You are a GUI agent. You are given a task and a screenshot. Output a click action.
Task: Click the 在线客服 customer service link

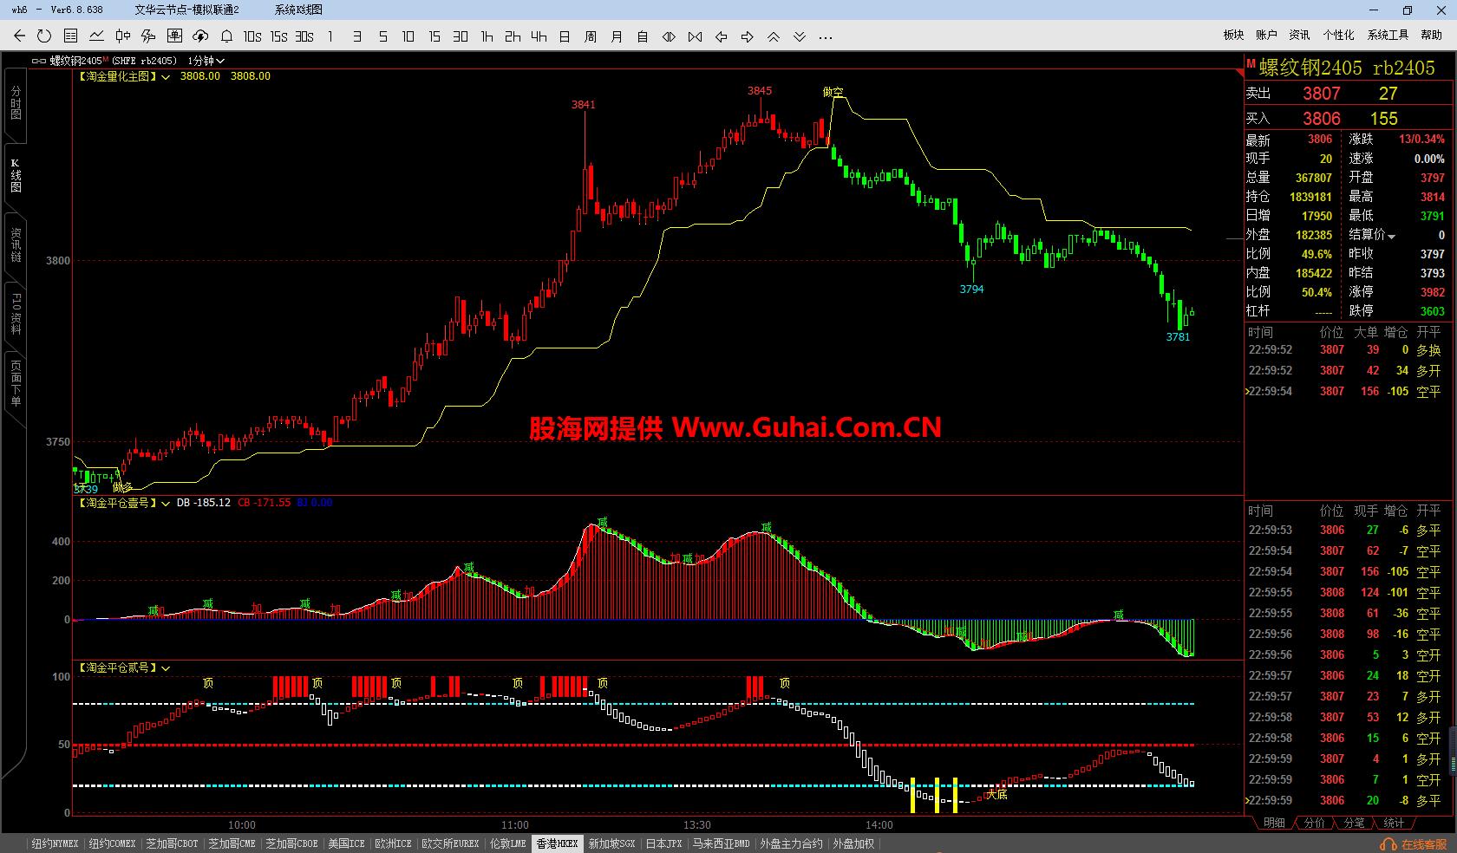(1413, 843)
